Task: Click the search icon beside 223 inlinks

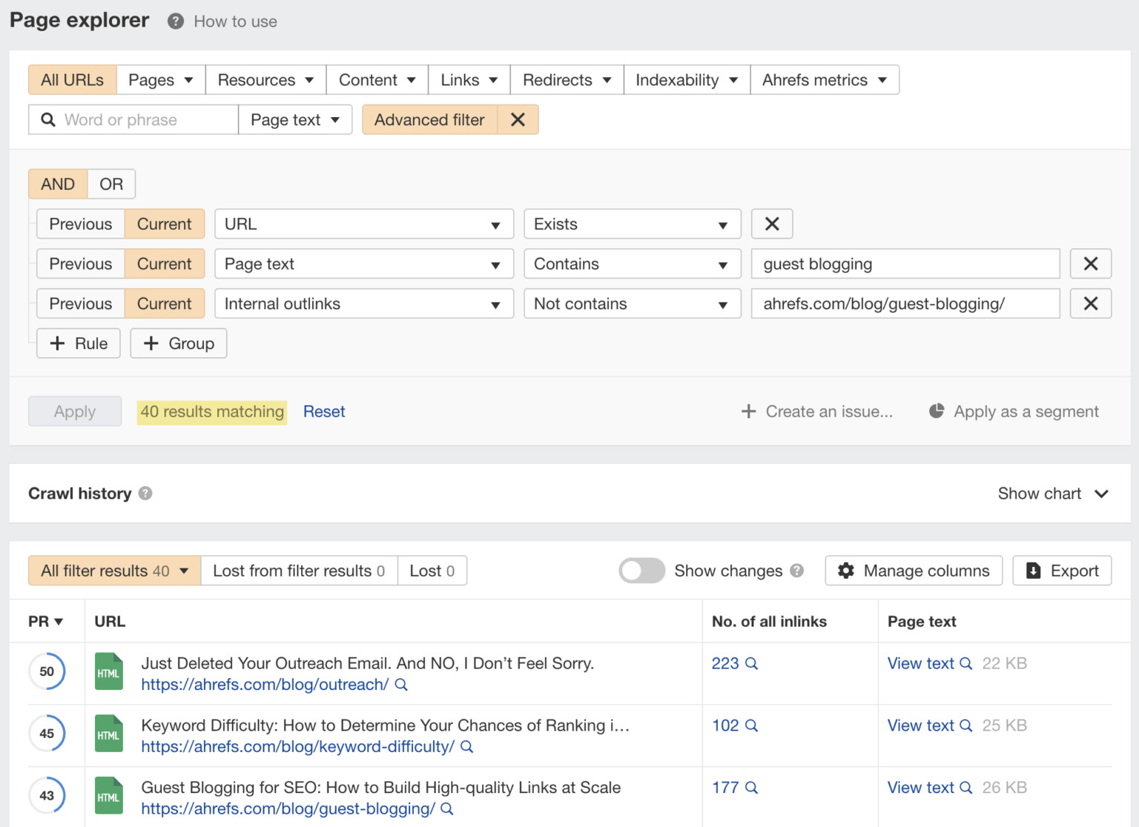Action: pyautogui.click(x=751, y=664)
